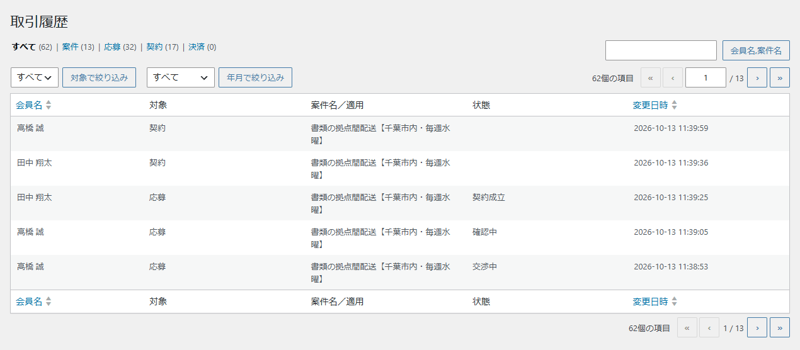Focus the current page number field

[706, 78]
